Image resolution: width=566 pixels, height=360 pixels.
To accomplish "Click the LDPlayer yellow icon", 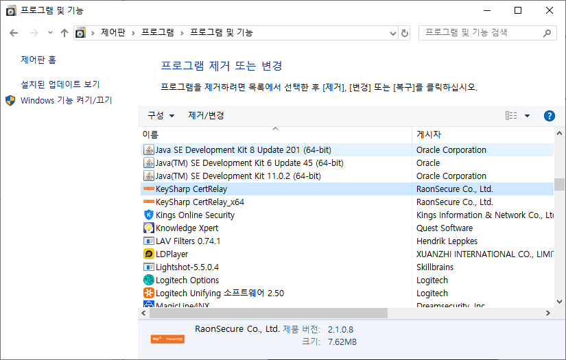I will [x=148, y=254].
